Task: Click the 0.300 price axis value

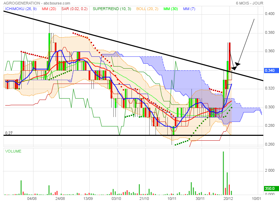Action: click(x=270, y=107)
